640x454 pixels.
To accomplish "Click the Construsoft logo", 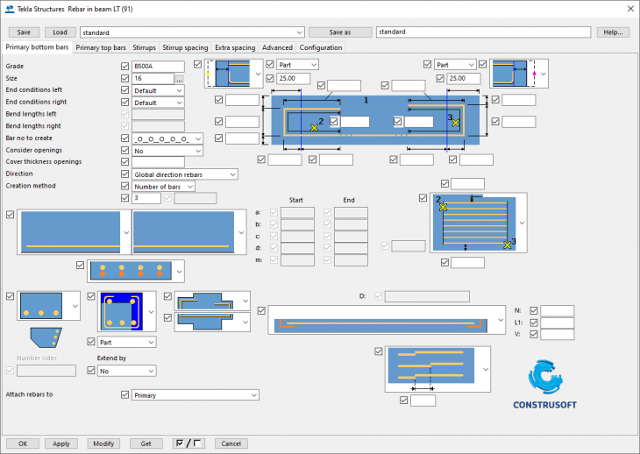I will [545, 385].
